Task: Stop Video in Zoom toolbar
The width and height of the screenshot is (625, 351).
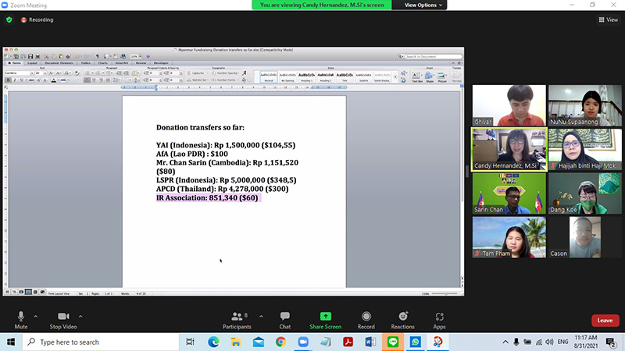Action: pyautogui.click(x=63, y=321)
